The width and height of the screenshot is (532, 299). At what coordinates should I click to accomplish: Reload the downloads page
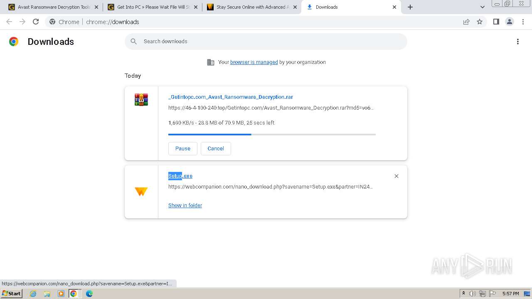(x=36, y=22)
